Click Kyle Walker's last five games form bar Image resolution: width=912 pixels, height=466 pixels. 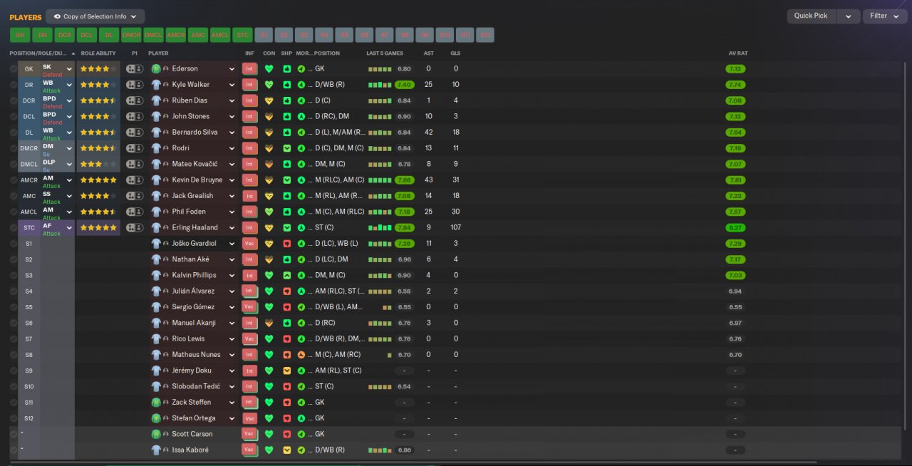(380, 85)
